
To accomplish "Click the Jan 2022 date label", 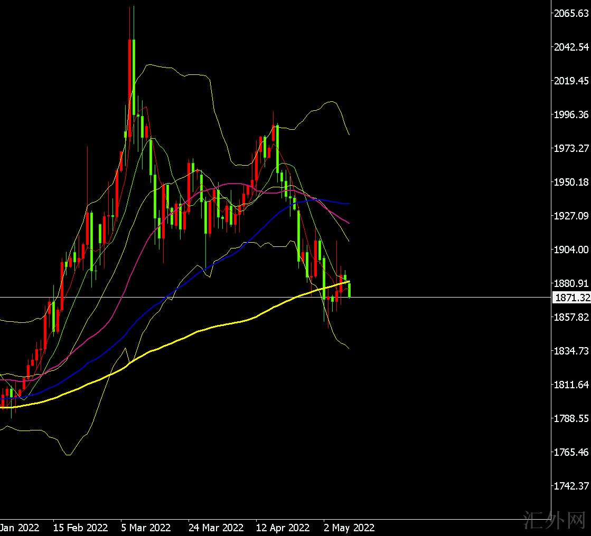I will [x=20, y=528].
